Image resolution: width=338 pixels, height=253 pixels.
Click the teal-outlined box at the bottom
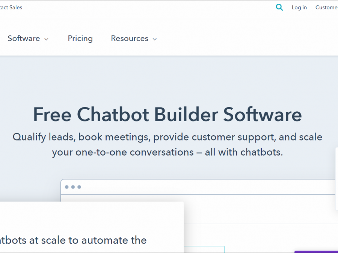coord(205,249)
